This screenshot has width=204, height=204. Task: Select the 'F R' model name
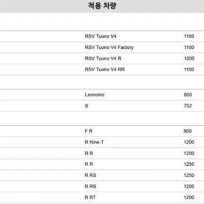[88, 131]
